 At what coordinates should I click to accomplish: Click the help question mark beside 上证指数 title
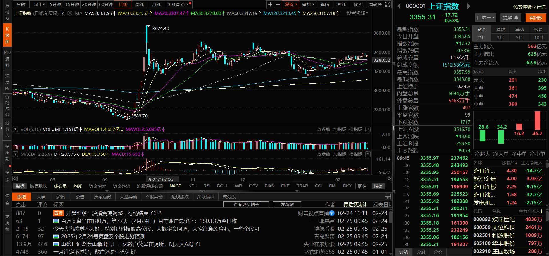pyautogui.click(x=62, y=13)
